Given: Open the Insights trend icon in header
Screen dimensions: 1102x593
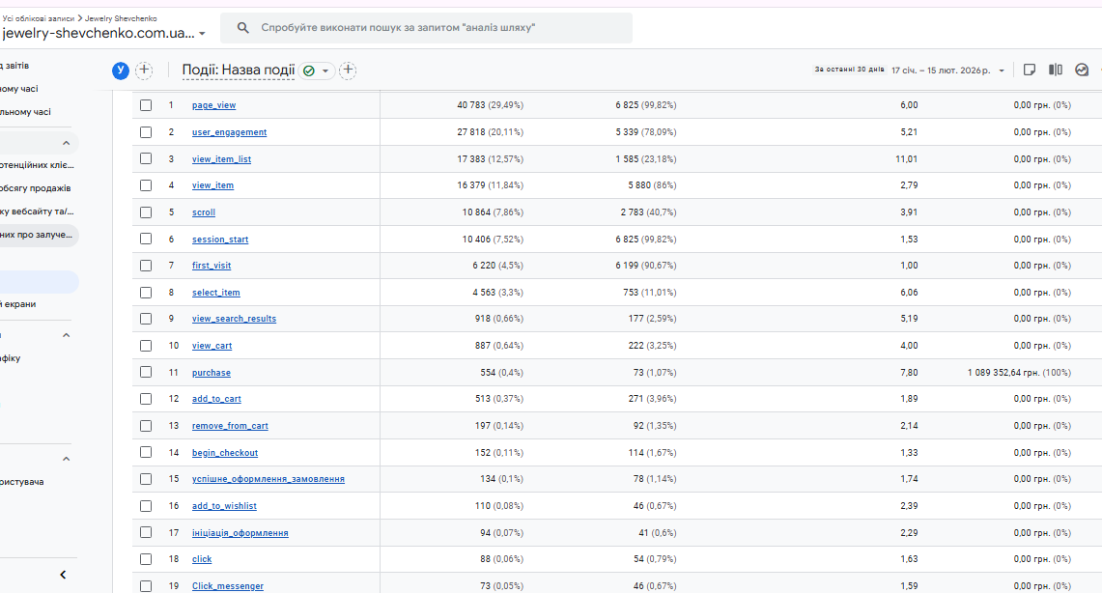Looking at the screenshot, I should pos(1082,70).
